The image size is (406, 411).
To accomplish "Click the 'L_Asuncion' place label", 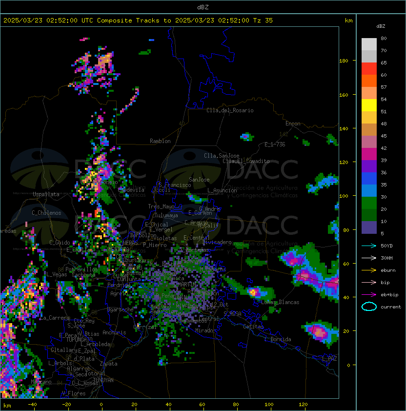I will 222,190.
